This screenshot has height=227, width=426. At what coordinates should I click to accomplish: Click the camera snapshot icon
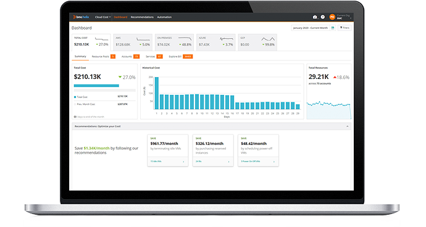(x=315, y=17)
